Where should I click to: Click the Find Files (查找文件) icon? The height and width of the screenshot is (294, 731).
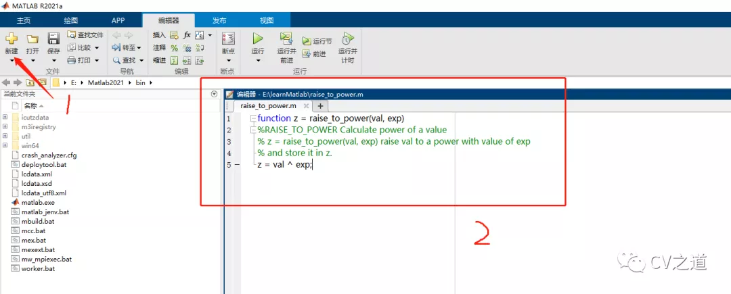click(71, 35)
